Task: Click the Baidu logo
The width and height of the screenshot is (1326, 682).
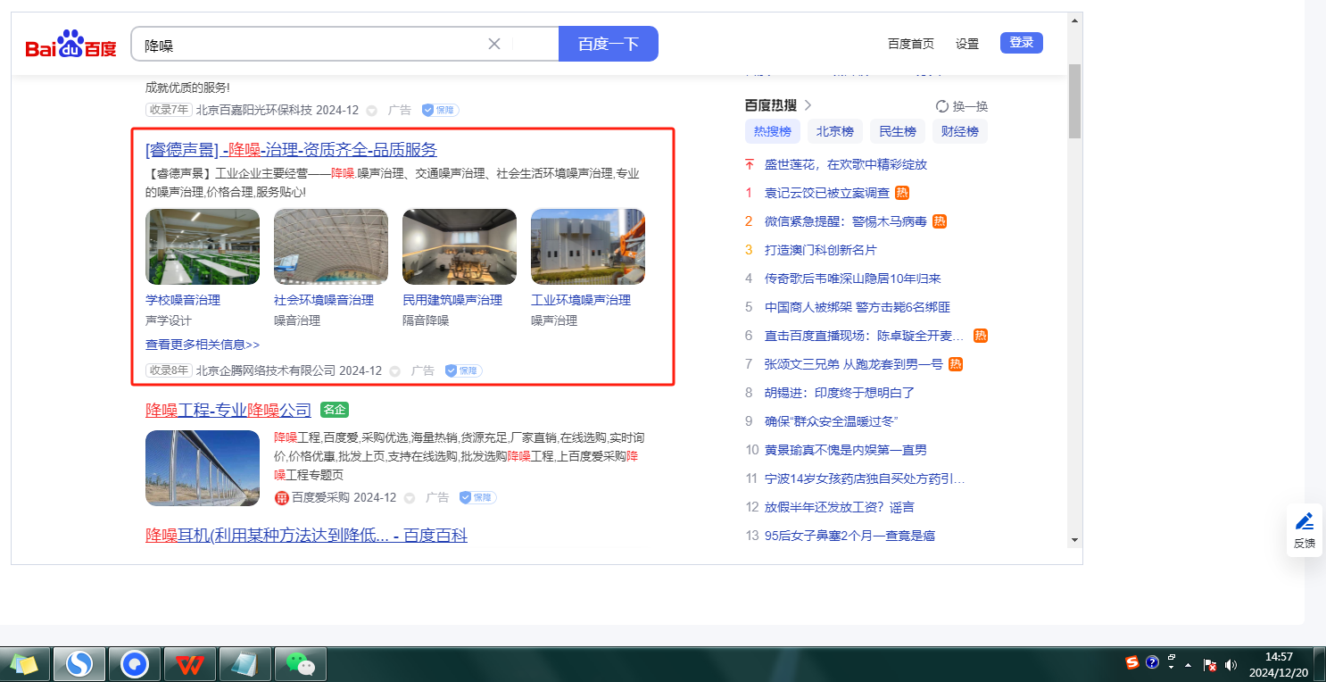Action: point(70,45)
